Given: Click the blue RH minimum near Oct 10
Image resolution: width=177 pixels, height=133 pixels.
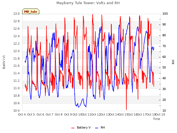Looking at the screenshot, I should 79,107.
